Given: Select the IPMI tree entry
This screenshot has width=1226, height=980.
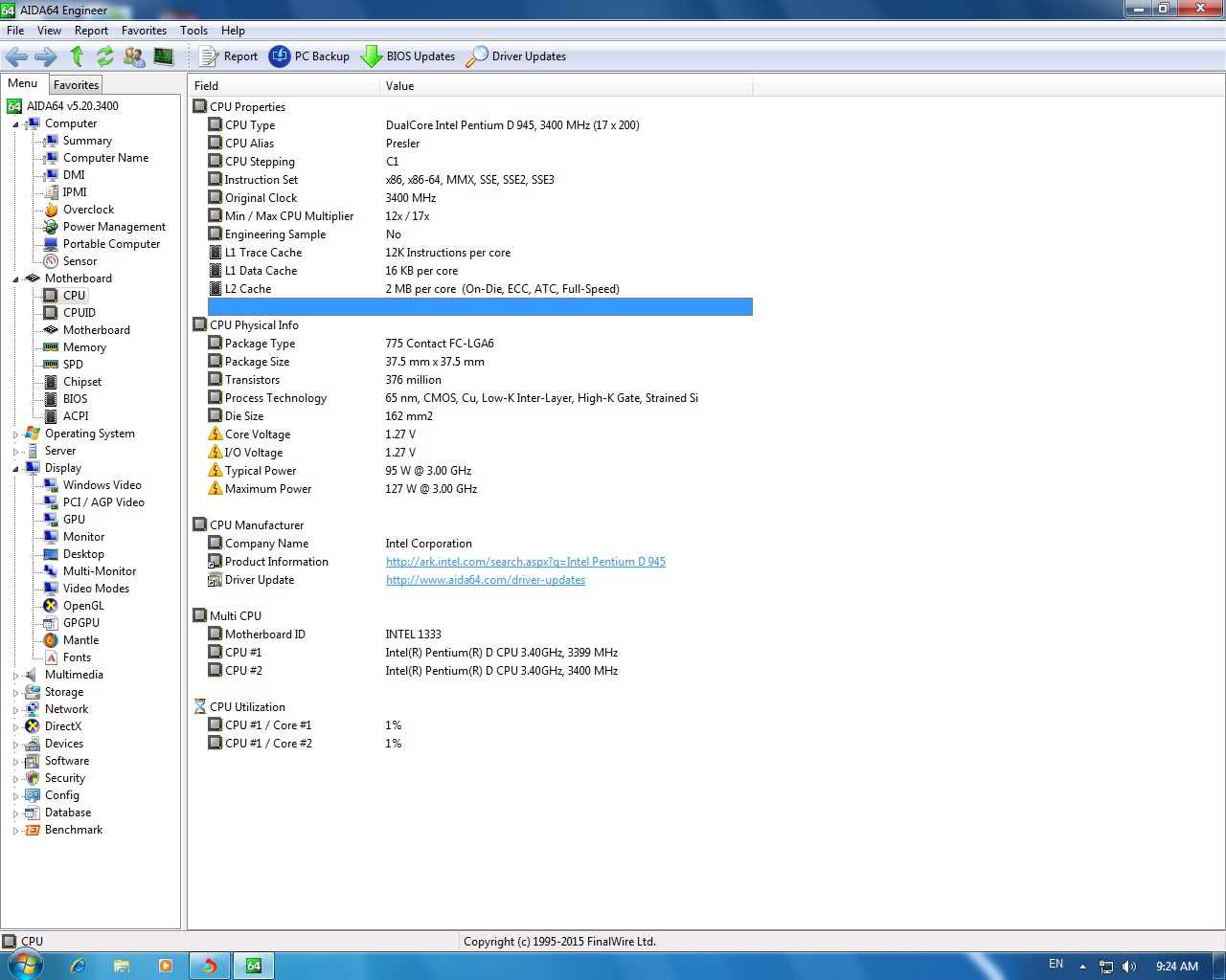Looking at the screenshot, I should tap(75, 192).
